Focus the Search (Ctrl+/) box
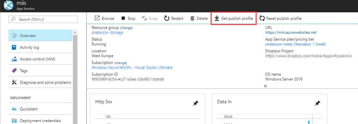This screenshot has height=124, width=358. pos(43,19)
